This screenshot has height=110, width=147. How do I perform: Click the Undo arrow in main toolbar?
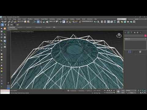(2, 22)
